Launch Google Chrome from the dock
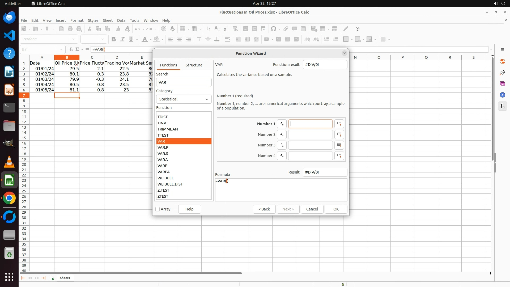This screenshot has height=287, width=510. click(x=9, y=198)
